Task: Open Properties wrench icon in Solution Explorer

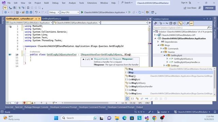Action: [x=188, y=23]
